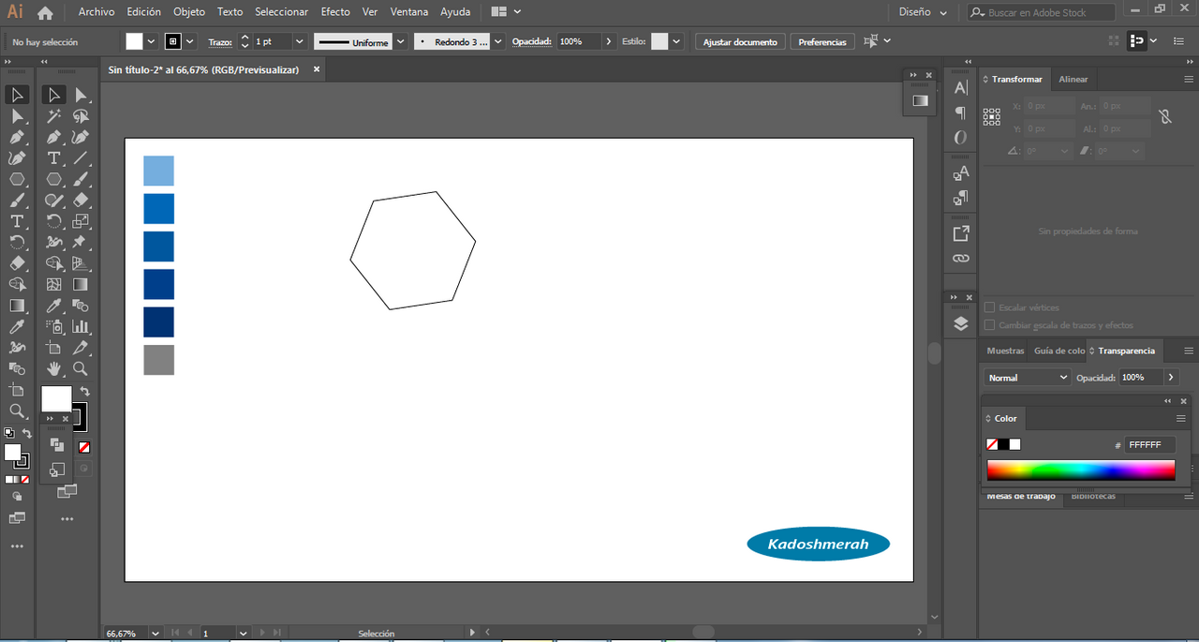Select the Scale tool

pos(81,221)
